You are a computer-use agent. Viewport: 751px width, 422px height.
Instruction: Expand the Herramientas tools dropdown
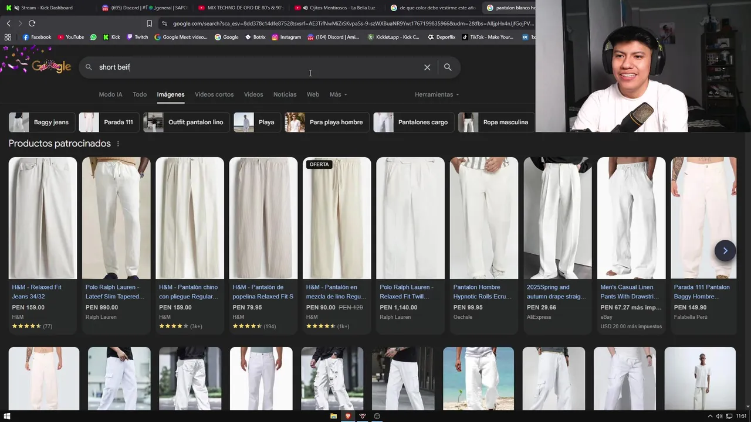[437, 94]
